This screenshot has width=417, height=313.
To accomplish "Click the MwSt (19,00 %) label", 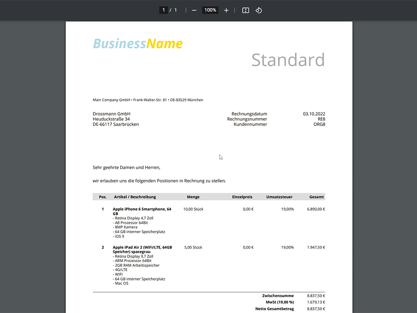I will pyautogui.click(x=279, y=302).
